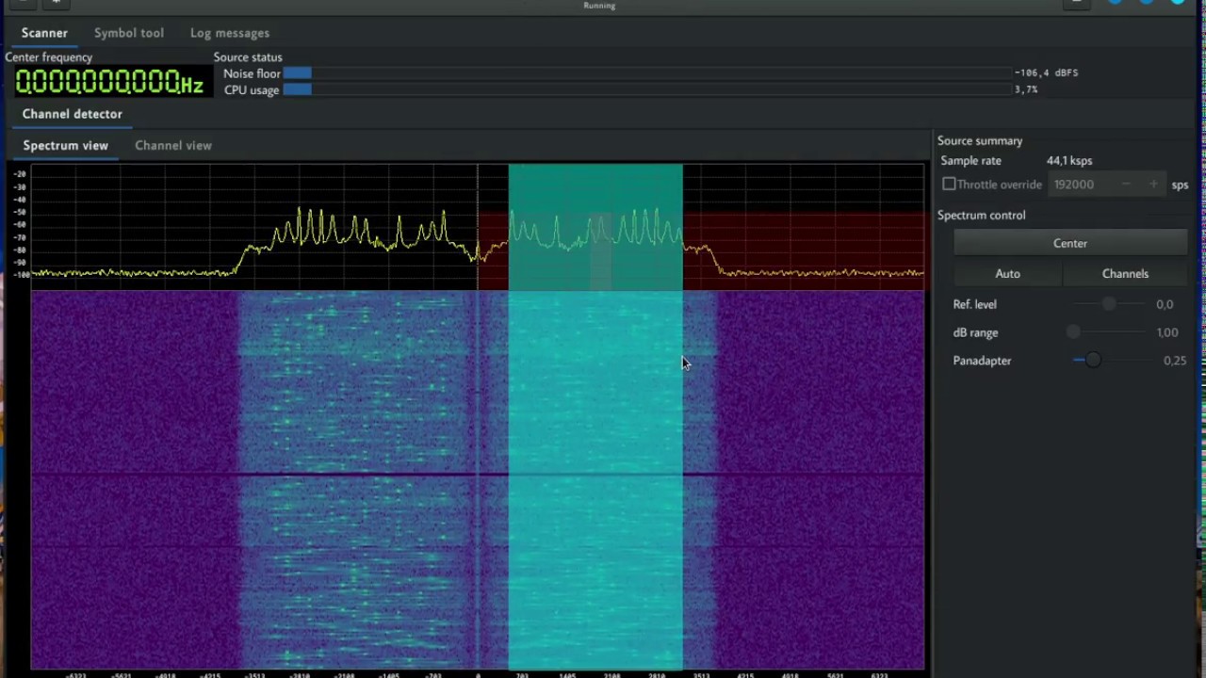This screenshot has width=1206, height=678.
Task: Increase throttle rate with plus button
Action: pyautogui.click(x=1152, y=185)
